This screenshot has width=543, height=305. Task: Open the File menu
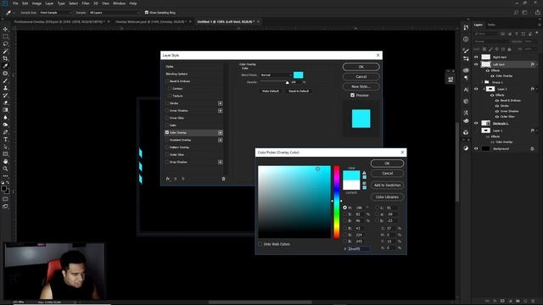15,3
